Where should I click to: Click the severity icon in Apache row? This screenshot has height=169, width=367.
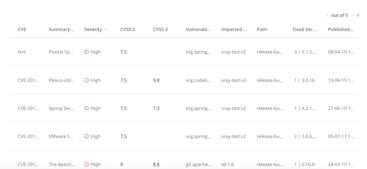(x=86, y=164)
